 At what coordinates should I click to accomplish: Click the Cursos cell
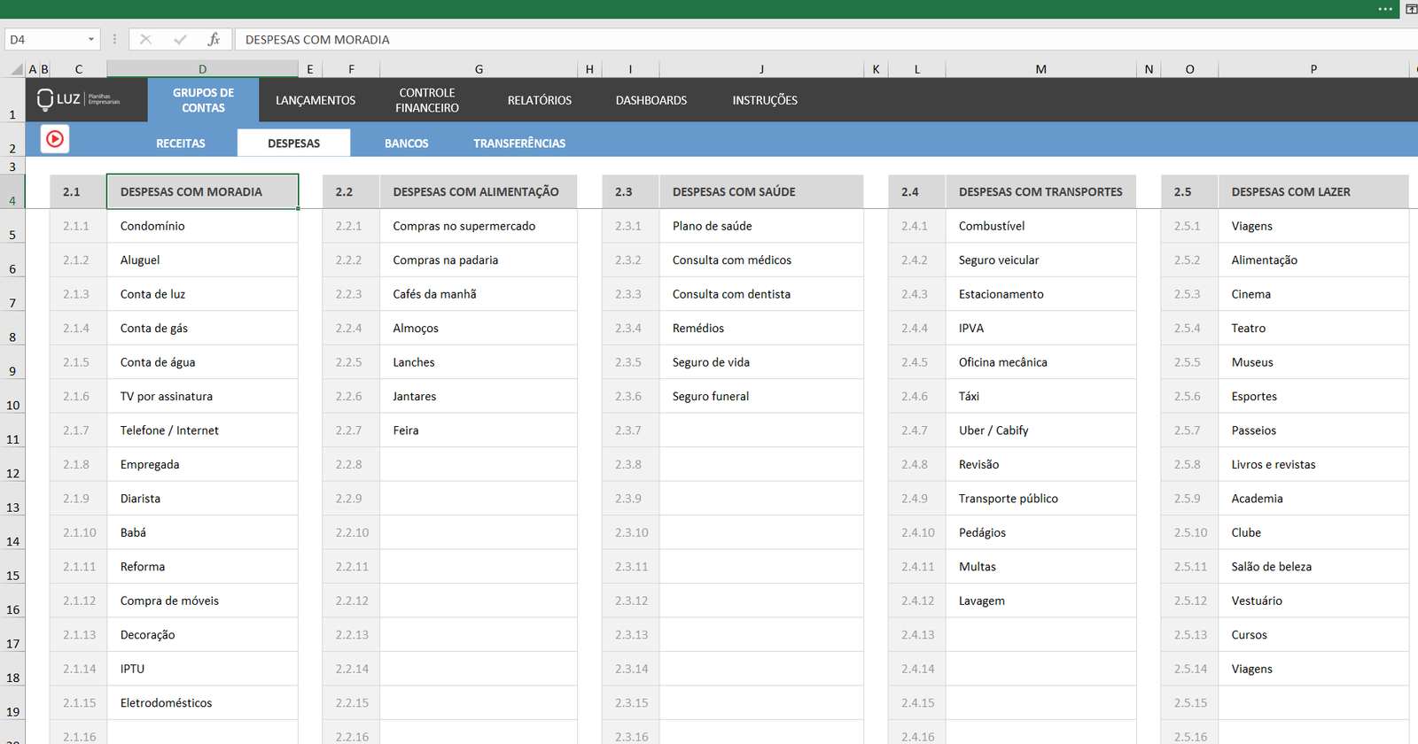[1313, 635]
